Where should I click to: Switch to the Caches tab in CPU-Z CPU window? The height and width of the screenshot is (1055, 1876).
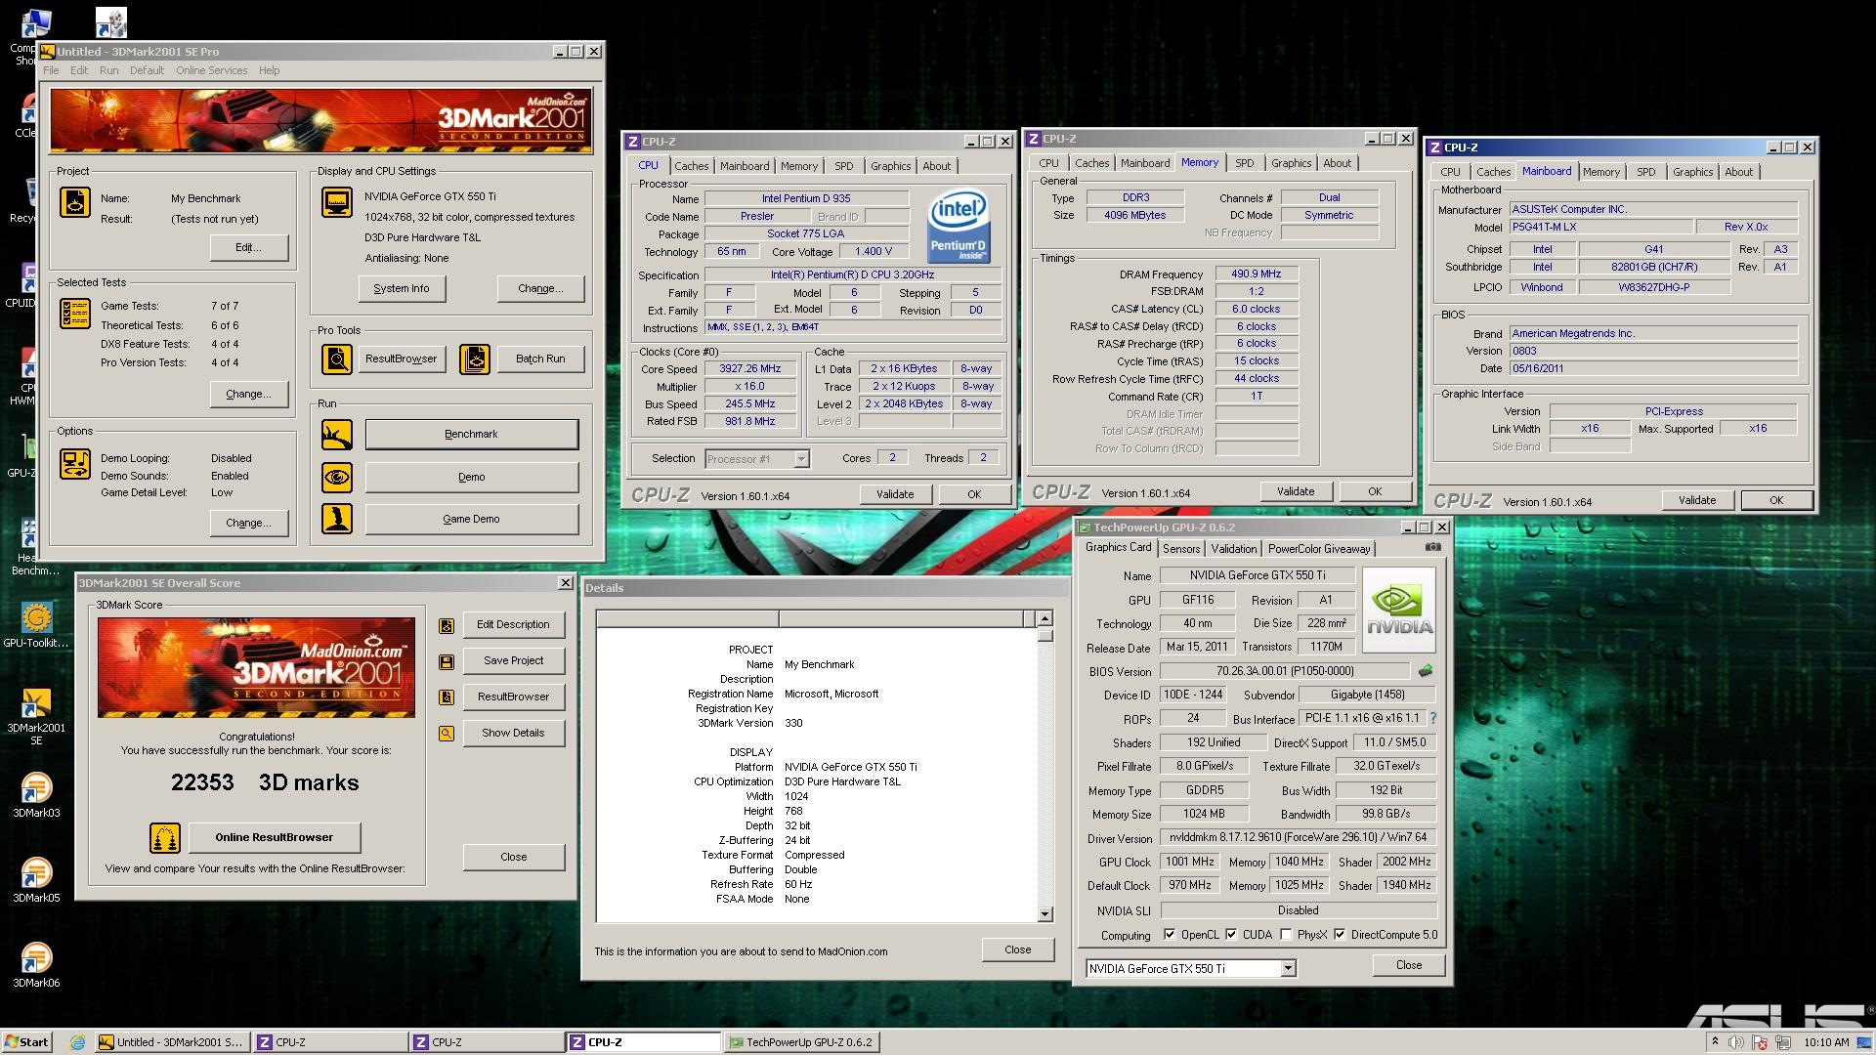tap(691, 166)
